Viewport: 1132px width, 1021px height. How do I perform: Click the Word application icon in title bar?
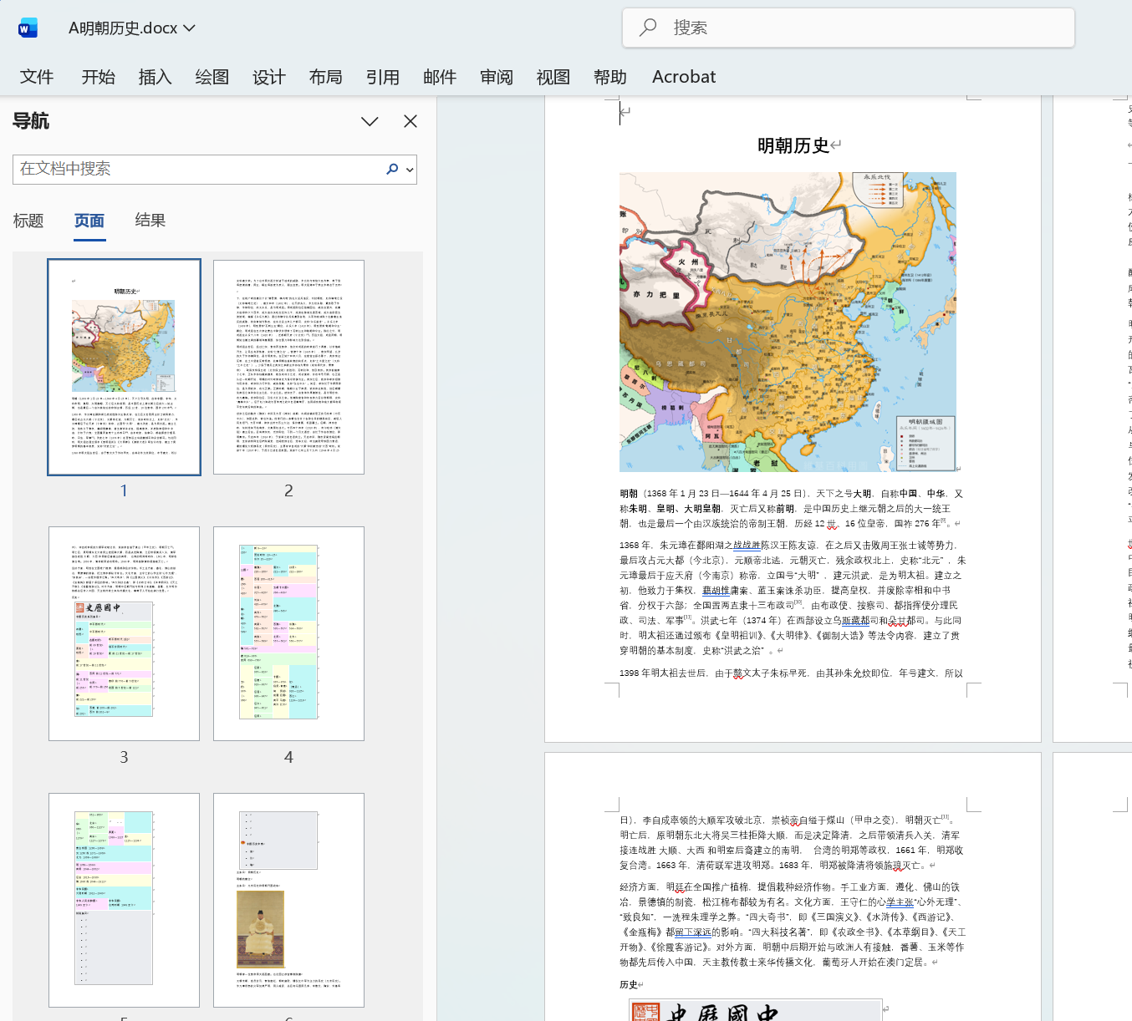[x=28, y=27]
